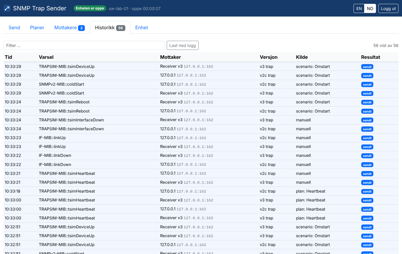Screen dimensions: 402x254
Task: Open the Mottakere tab
Action: [69, 27]
